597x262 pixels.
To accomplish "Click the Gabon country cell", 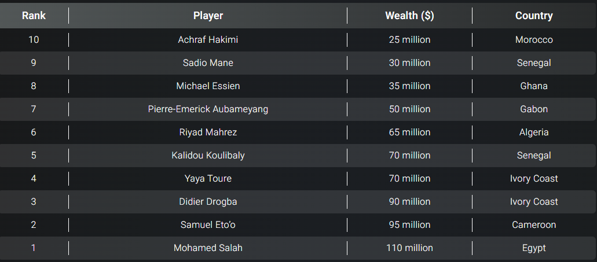I will (534, 109).
